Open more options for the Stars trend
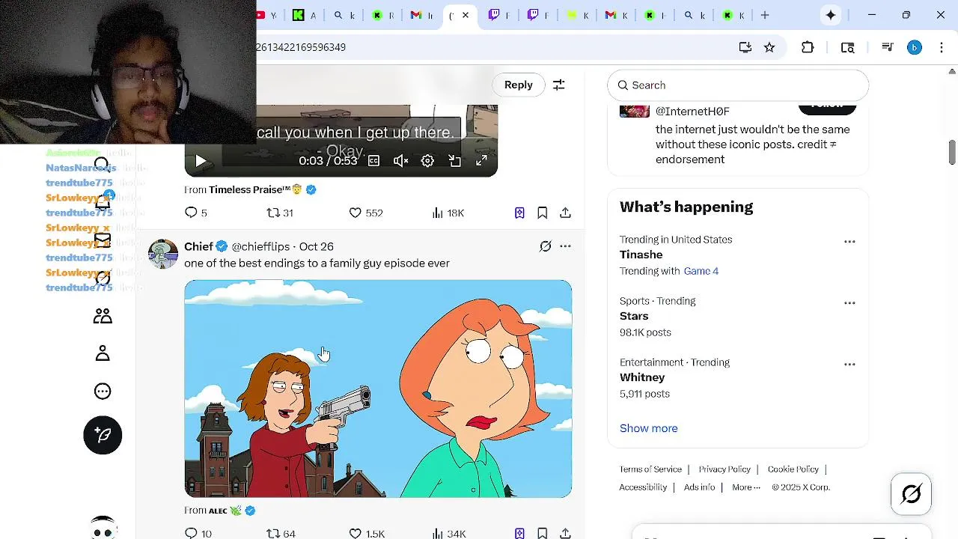Viewport: 958px width, 539px height. click(x=849, y=303)
